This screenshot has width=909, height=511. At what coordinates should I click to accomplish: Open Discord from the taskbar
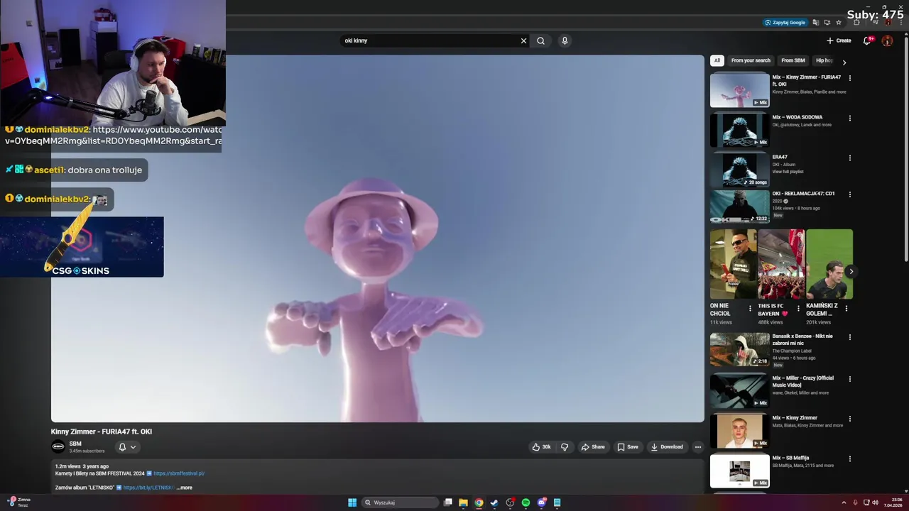tap(542, 502)
